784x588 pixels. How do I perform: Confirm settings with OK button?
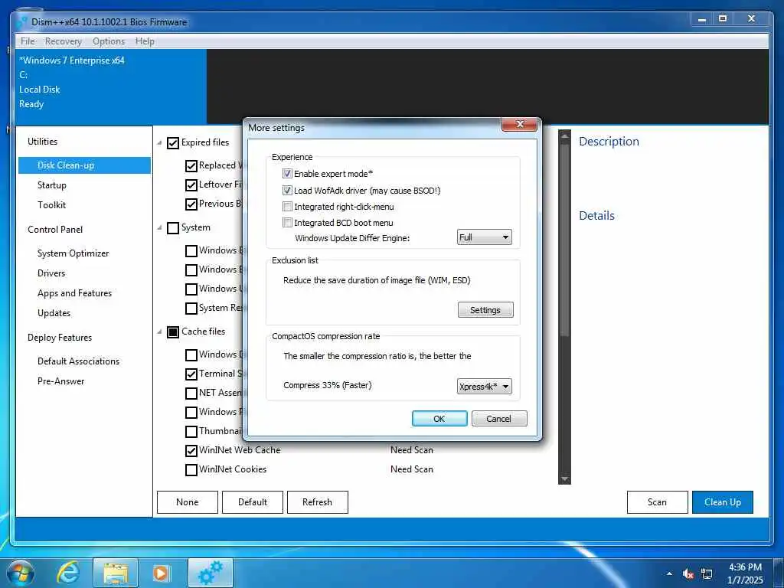[x=439, y=419]
